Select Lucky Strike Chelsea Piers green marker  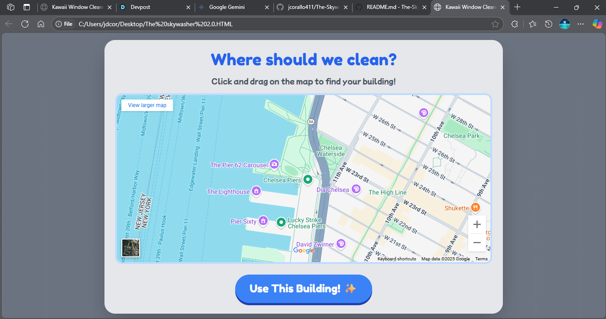point(281,222)
